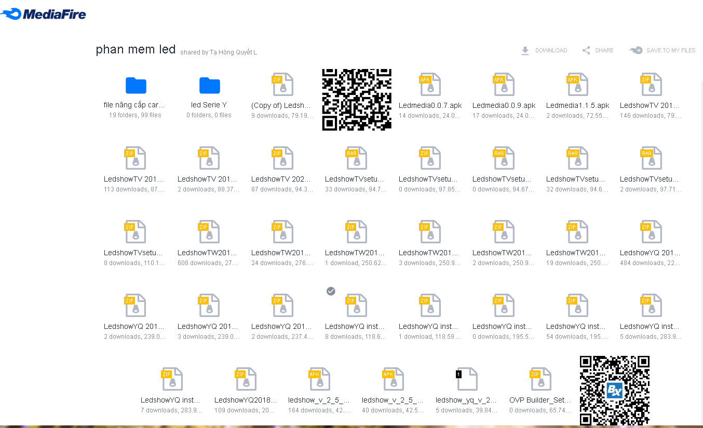Open the MediaFire home logo
This screenshot has width=703, height=428.
click(44, 13)
